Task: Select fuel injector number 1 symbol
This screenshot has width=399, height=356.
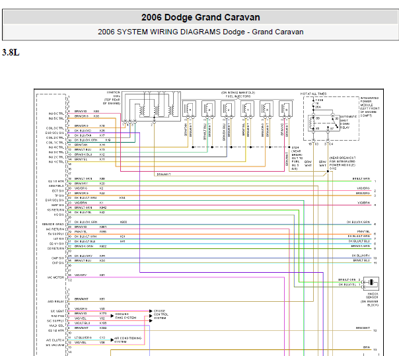Action: [247, 109]
